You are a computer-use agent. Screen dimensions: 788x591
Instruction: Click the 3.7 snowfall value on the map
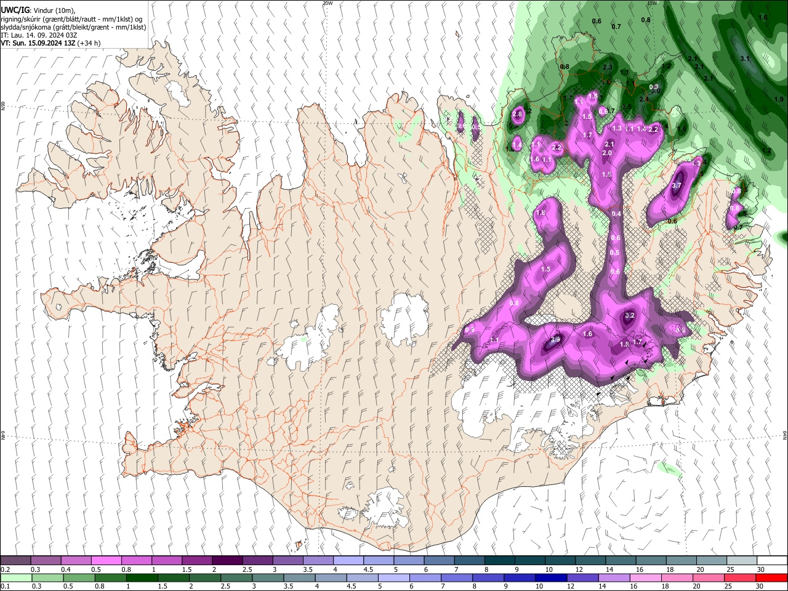[x=677, y=185]
